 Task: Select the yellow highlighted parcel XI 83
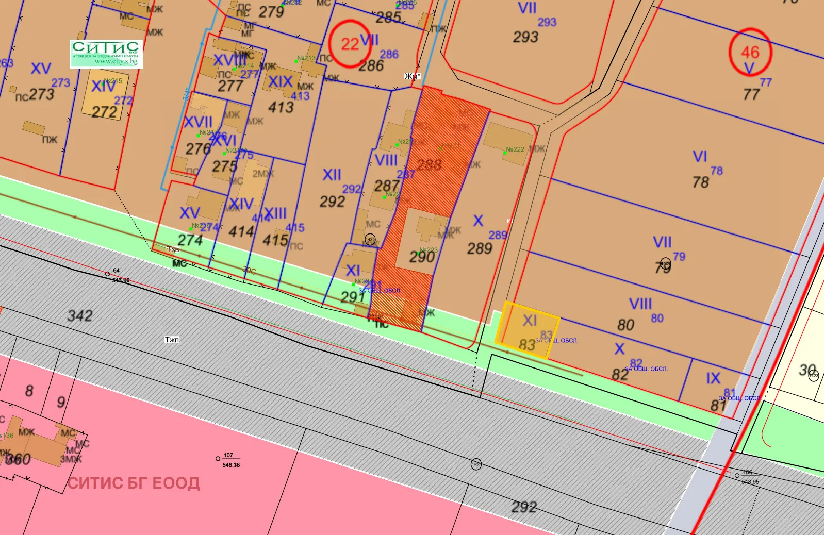(x=527, y=331)
